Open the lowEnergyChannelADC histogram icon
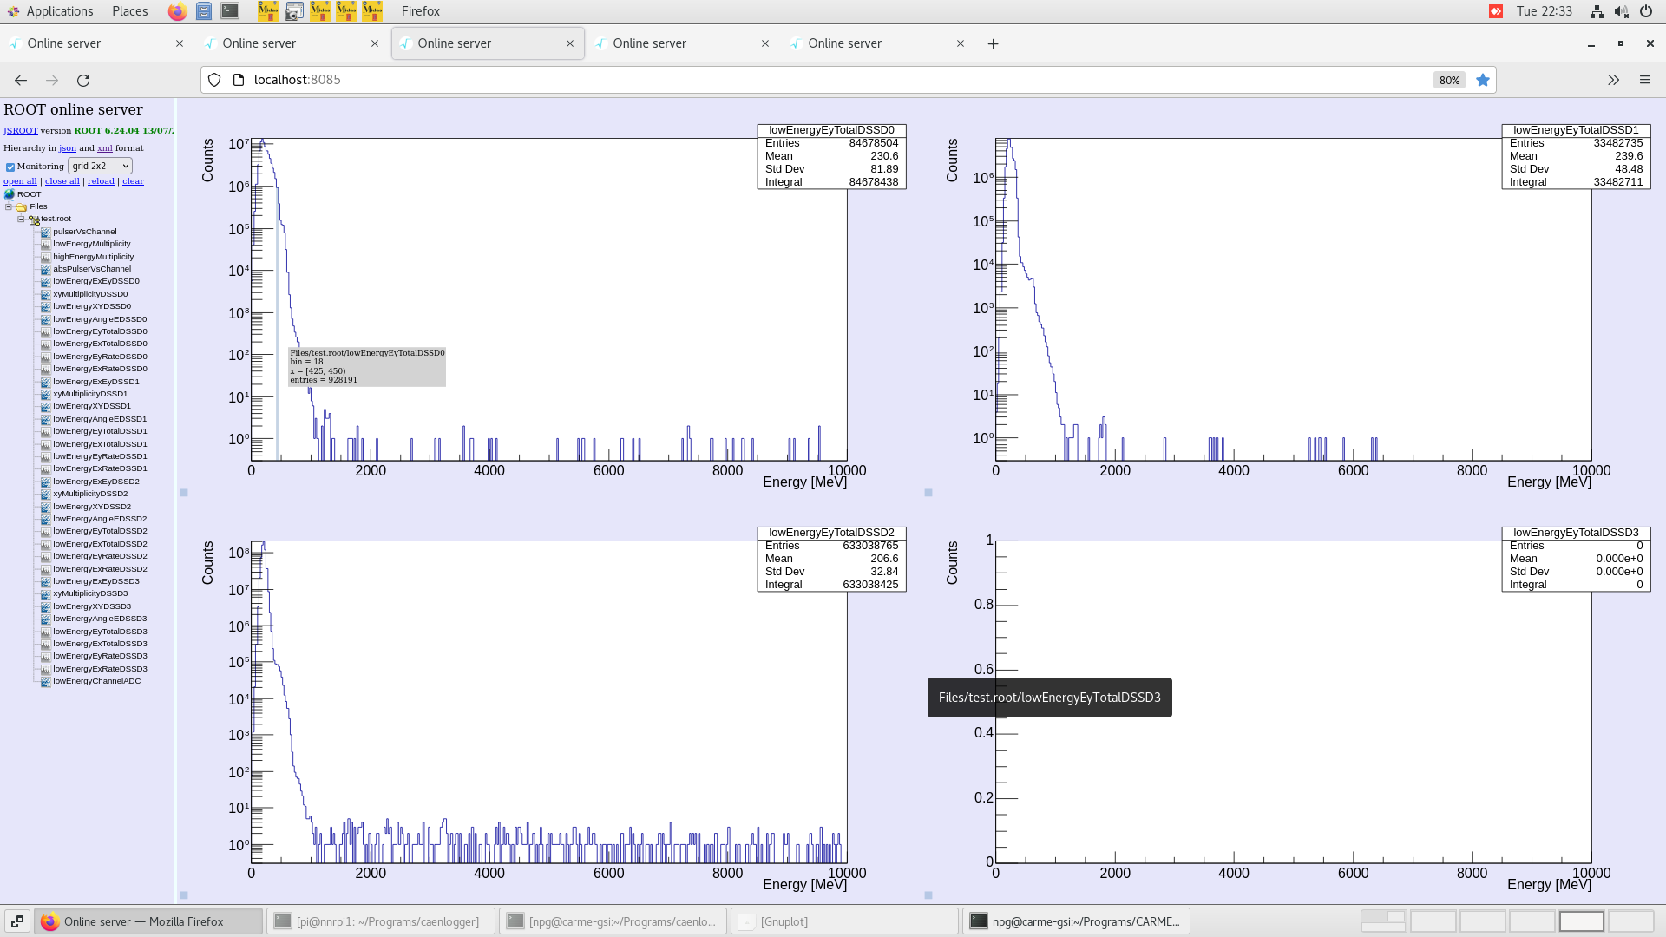The height and width of the screenshot is (937, 1666). [45, 681]
